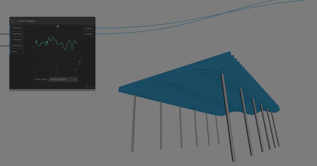The image size is (317, 166).
Task: Open the three-dot node options menu
Action: (x=93, y=87)
